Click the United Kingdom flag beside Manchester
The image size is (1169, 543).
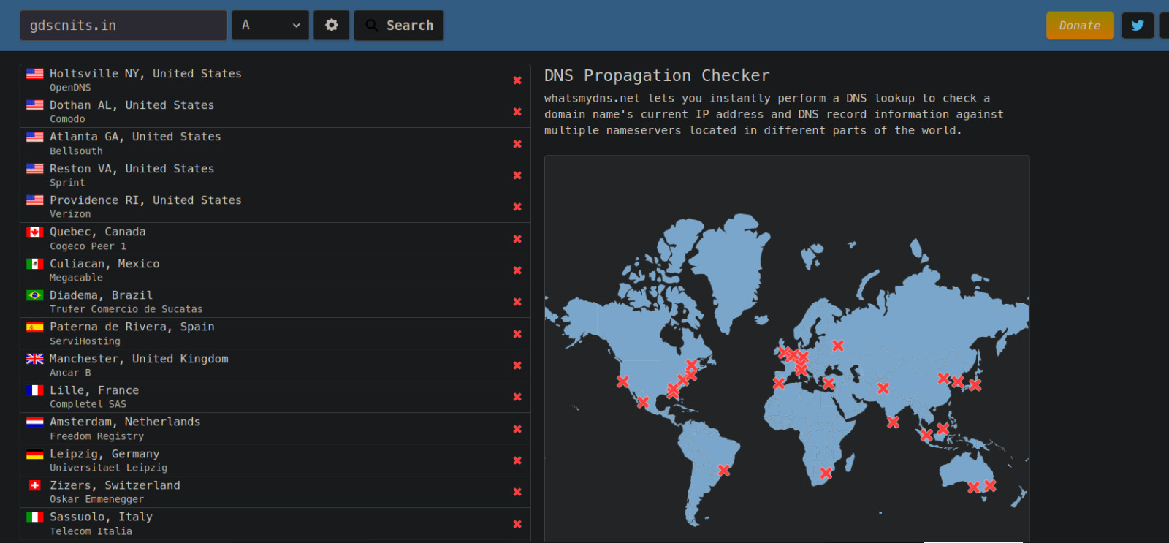35,359
